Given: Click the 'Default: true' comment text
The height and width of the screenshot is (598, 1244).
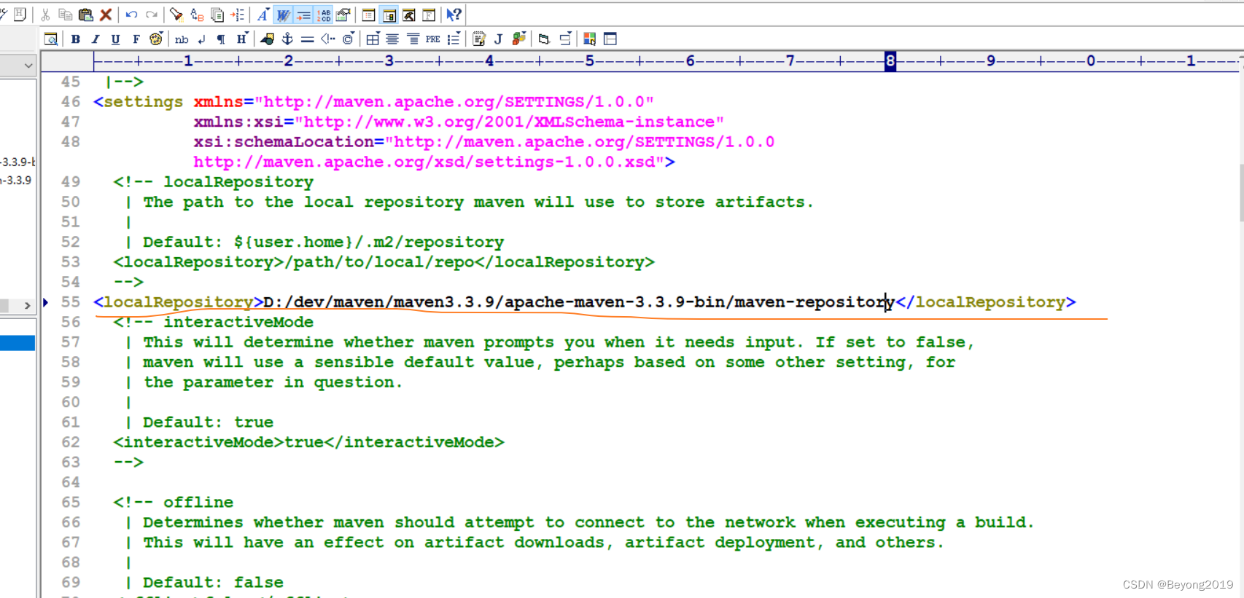Looking at the screenshot, I should pyautogui.click(x=208, y=422).
